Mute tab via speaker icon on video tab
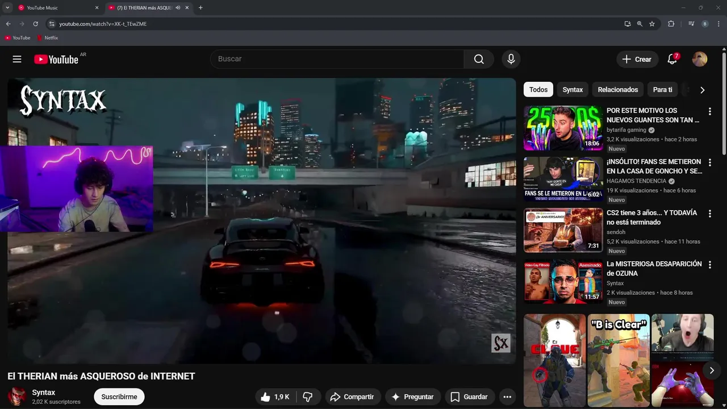727x409 pixels. pos(178,8)
